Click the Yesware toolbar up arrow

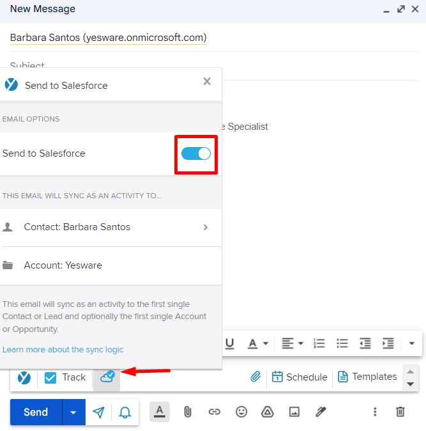(x=411, y=372)
